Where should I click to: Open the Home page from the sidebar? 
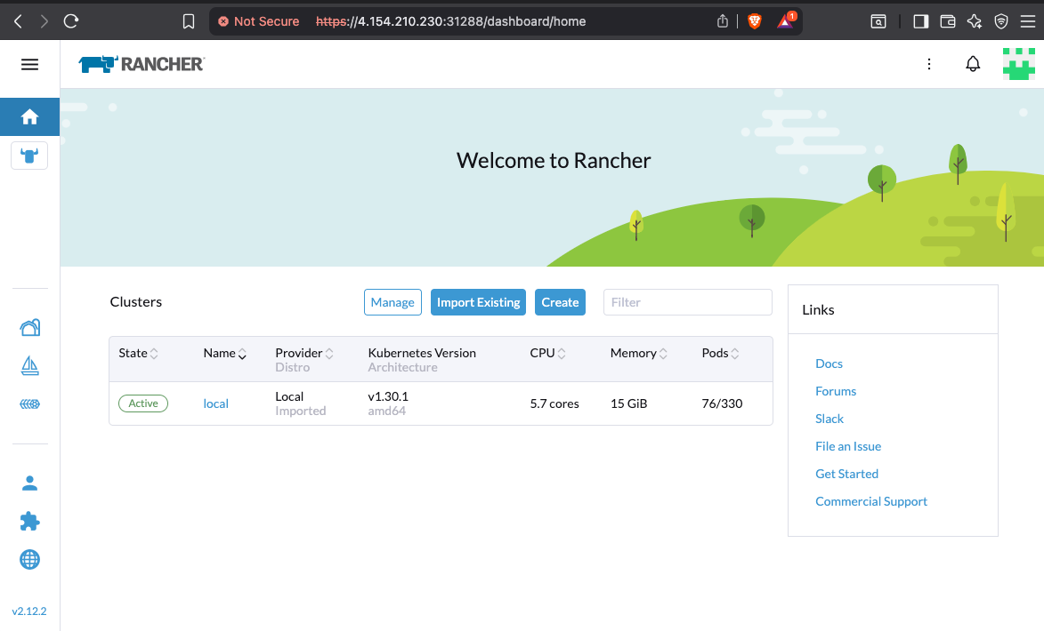point(29,116)
